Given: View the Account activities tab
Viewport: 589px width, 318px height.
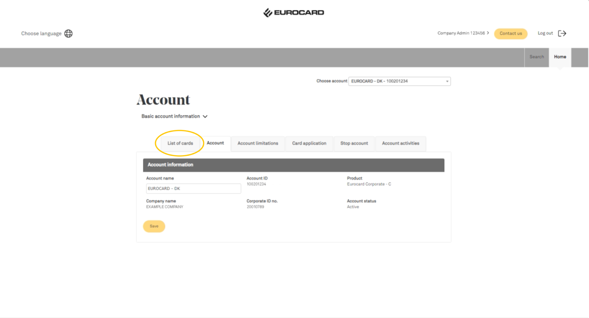Looking at the screenshot, I should click(x=400, y=143).
